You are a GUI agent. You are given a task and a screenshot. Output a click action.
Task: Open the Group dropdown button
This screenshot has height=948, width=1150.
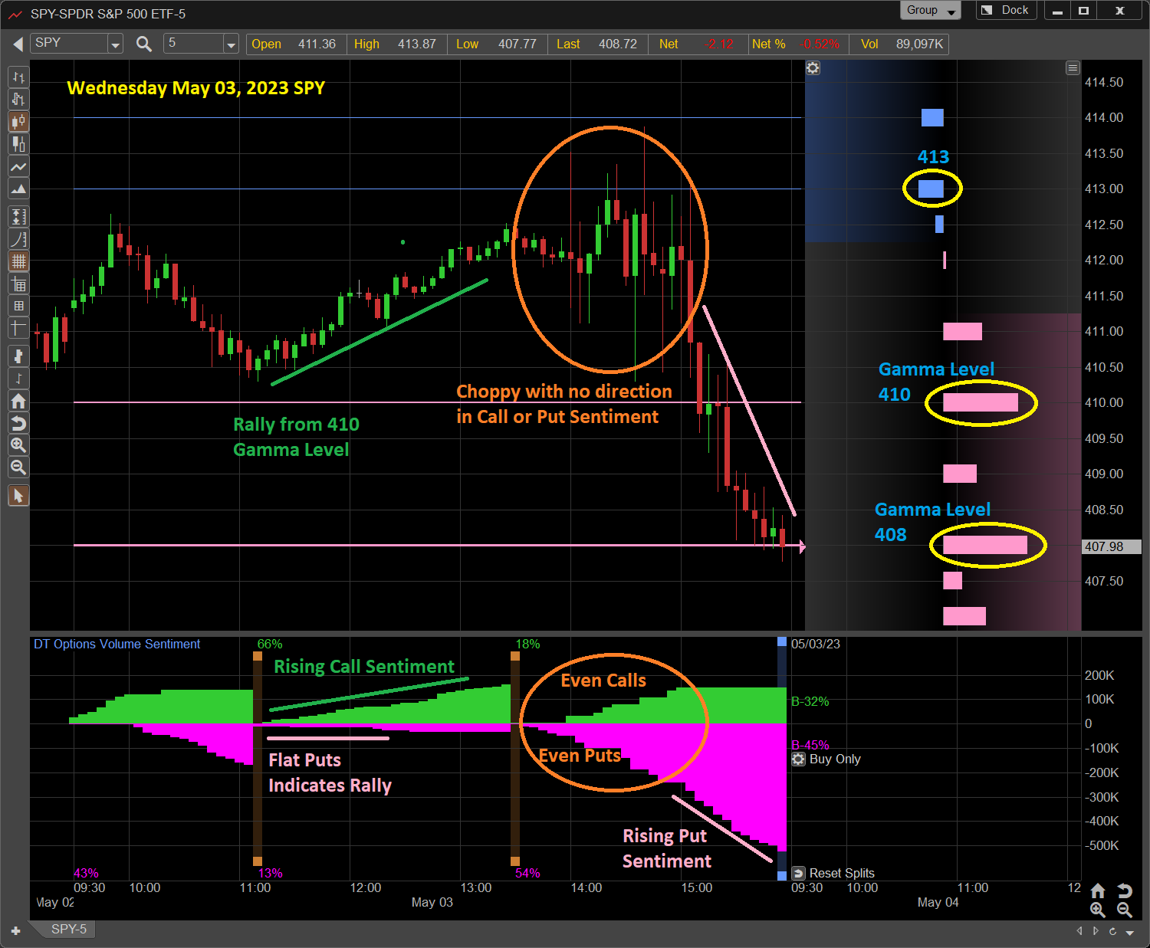(930, 10)
